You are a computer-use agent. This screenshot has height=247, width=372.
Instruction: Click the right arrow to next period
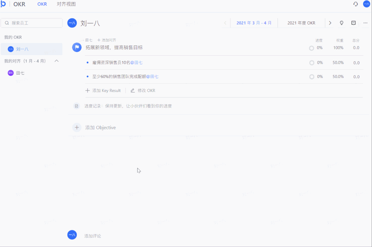pyautogui.click(x=330, y=23)
